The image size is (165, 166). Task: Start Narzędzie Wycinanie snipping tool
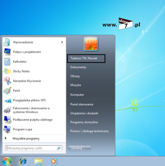pyautogui.click(x=27, y=81)
